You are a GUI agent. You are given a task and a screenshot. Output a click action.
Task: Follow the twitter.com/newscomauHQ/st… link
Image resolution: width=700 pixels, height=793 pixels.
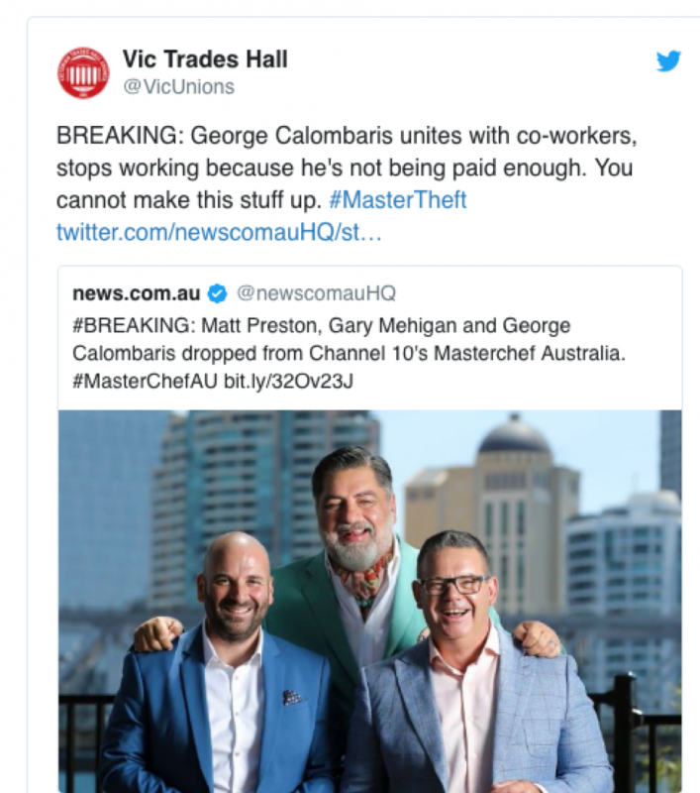[219, 232]
